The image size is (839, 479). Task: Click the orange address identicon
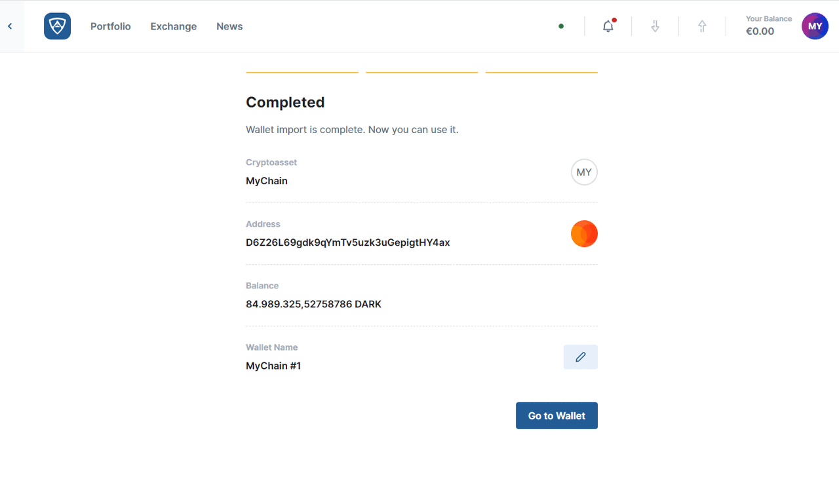click(584, 234)
